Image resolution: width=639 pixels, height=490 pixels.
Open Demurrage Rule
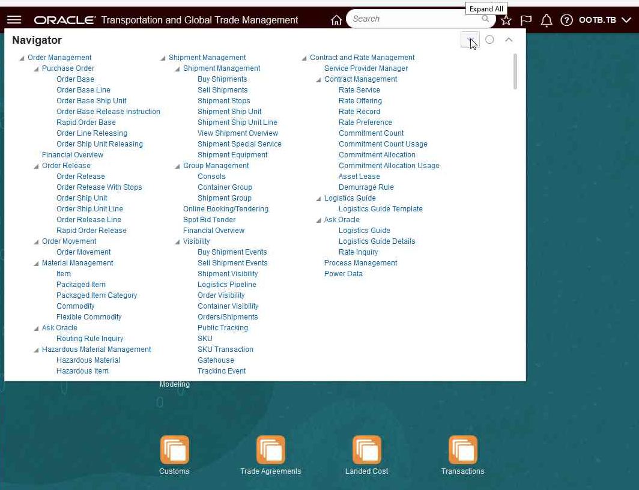(x=366, y=187)
